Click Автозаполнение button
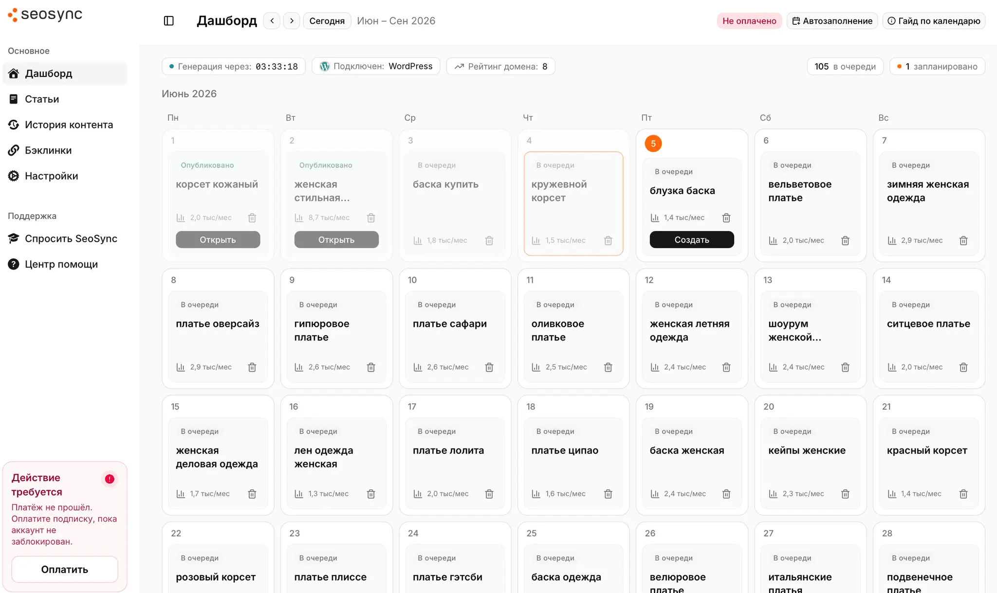The height and width of the screenshot is (593, 997). pos(832,21)
